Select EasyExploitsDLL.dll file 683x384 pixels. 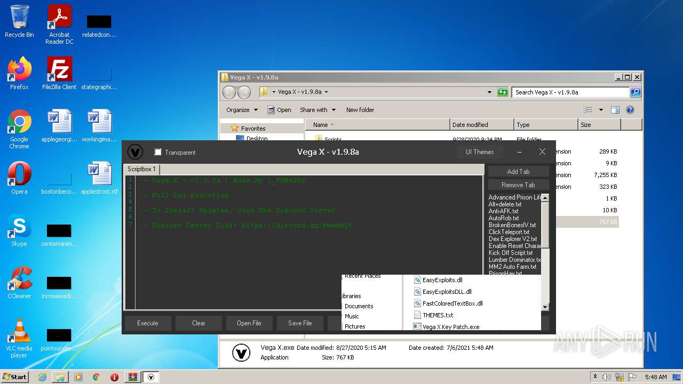coord(443,292)
